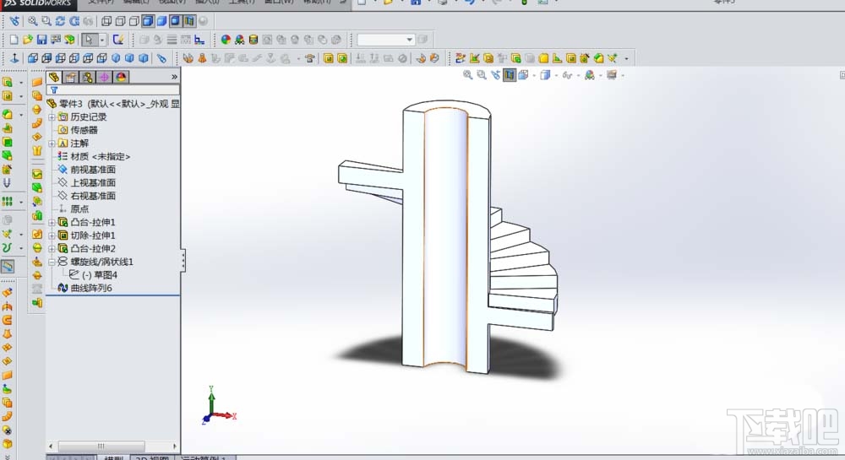Click the Zoom to Area toolbar icon
This screenshot has width=845, height=460.
click(x=46, y=21)
